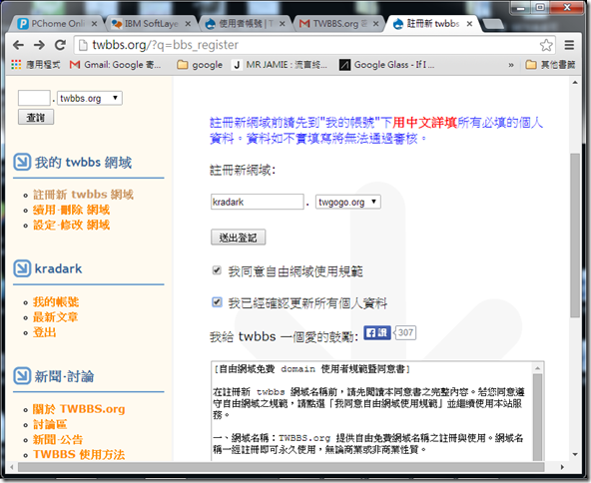
Task: Close the 註冊新 twbbs tab
Action: [469, 24]
